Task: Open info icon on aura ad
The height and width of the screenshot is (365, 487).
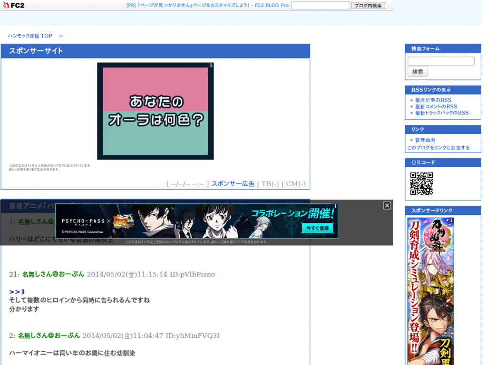Action: [x=211, y=65]
